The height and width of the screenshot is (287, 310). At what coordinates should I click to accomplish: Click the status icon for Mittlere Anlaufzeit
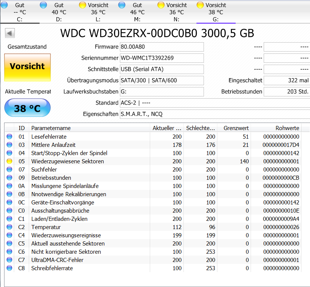click(9, 145)
